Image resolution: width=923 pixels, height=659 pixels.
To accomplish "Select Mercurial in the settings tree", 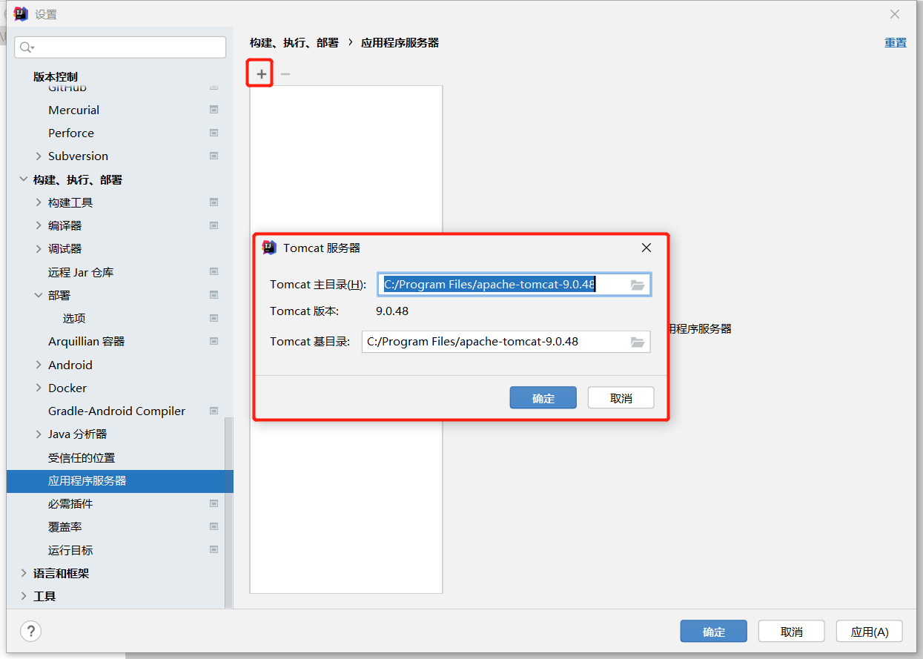I will pos(73,110).
